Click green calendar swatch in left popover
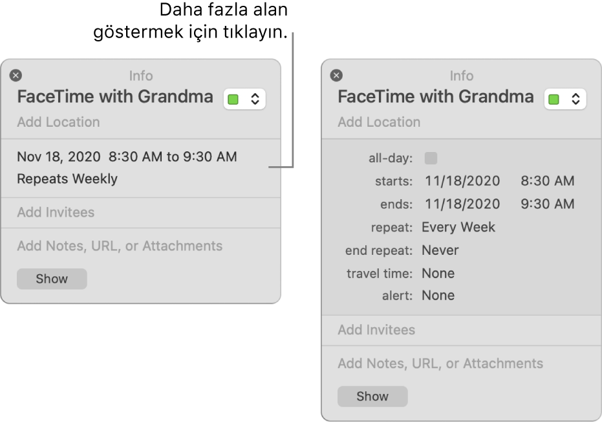The height and width of the screenshot is (423, 602). pos(233,100)
